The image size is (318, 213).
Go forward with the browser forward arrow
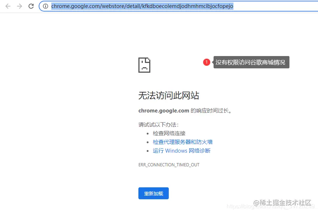(20, 6)
